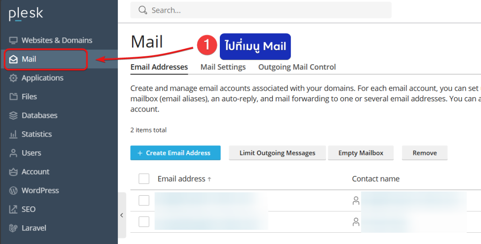
Task: Collapse the sidebar using the chevron handle
Action: [x=122, y=215]
